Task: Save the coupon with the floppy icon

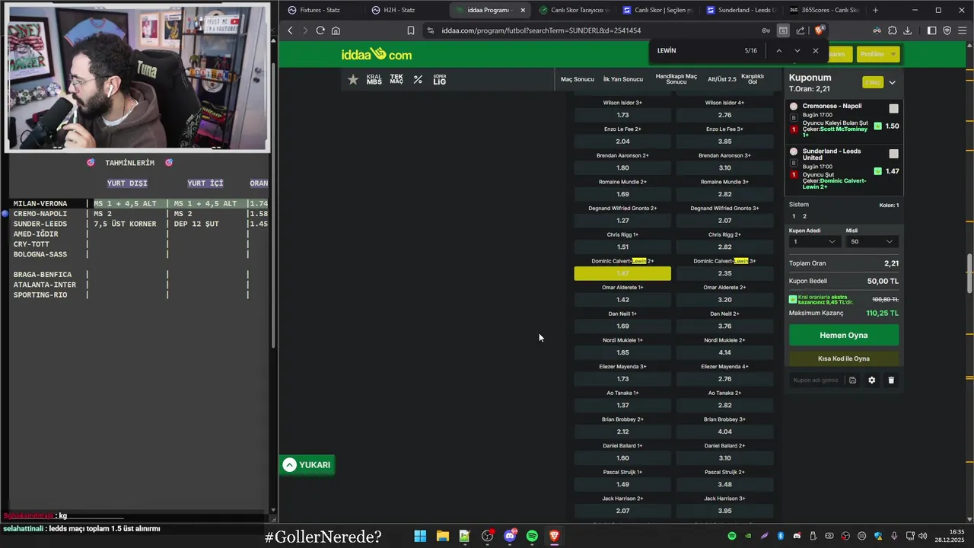Action: click(852, 380)
